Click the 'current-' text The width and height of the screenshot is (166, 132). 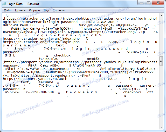pos(148,86)
